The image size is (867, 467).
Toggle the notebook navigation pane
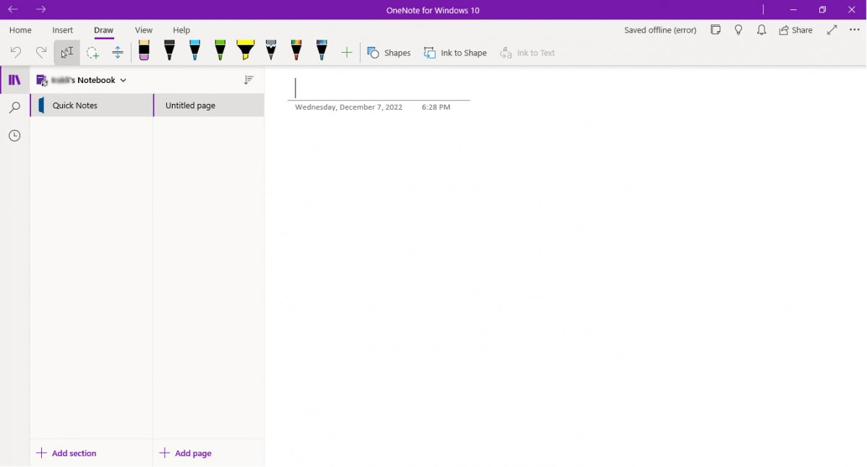click(14, 80)
